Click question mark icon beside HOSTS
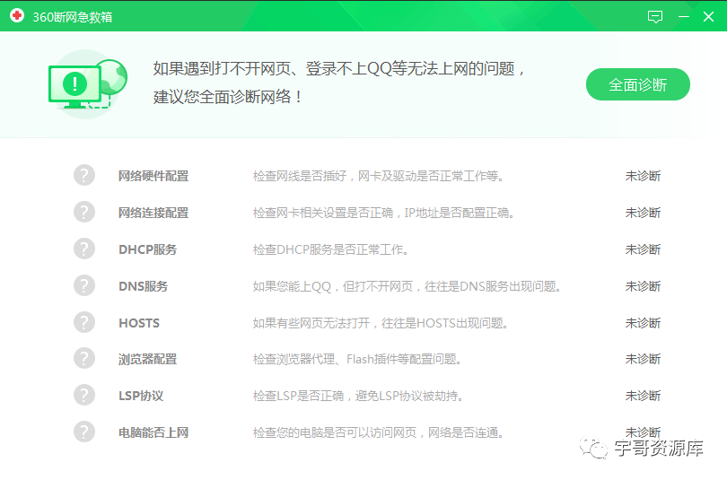 tap(84, 322)
